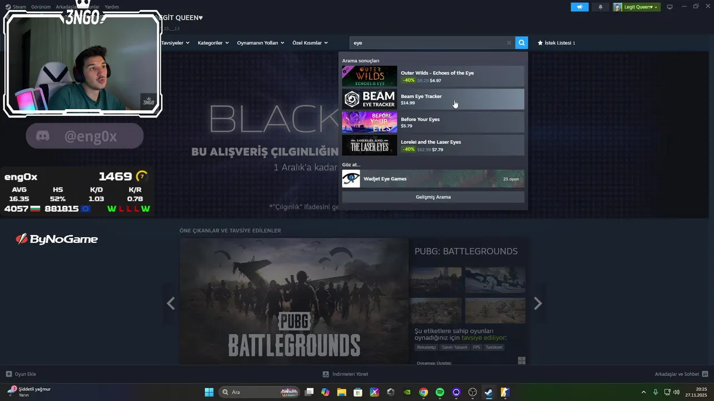The height and width of the screenshot is (401, 714).
Task: Click the blue search magnifier button
Action: click(522, 43)
